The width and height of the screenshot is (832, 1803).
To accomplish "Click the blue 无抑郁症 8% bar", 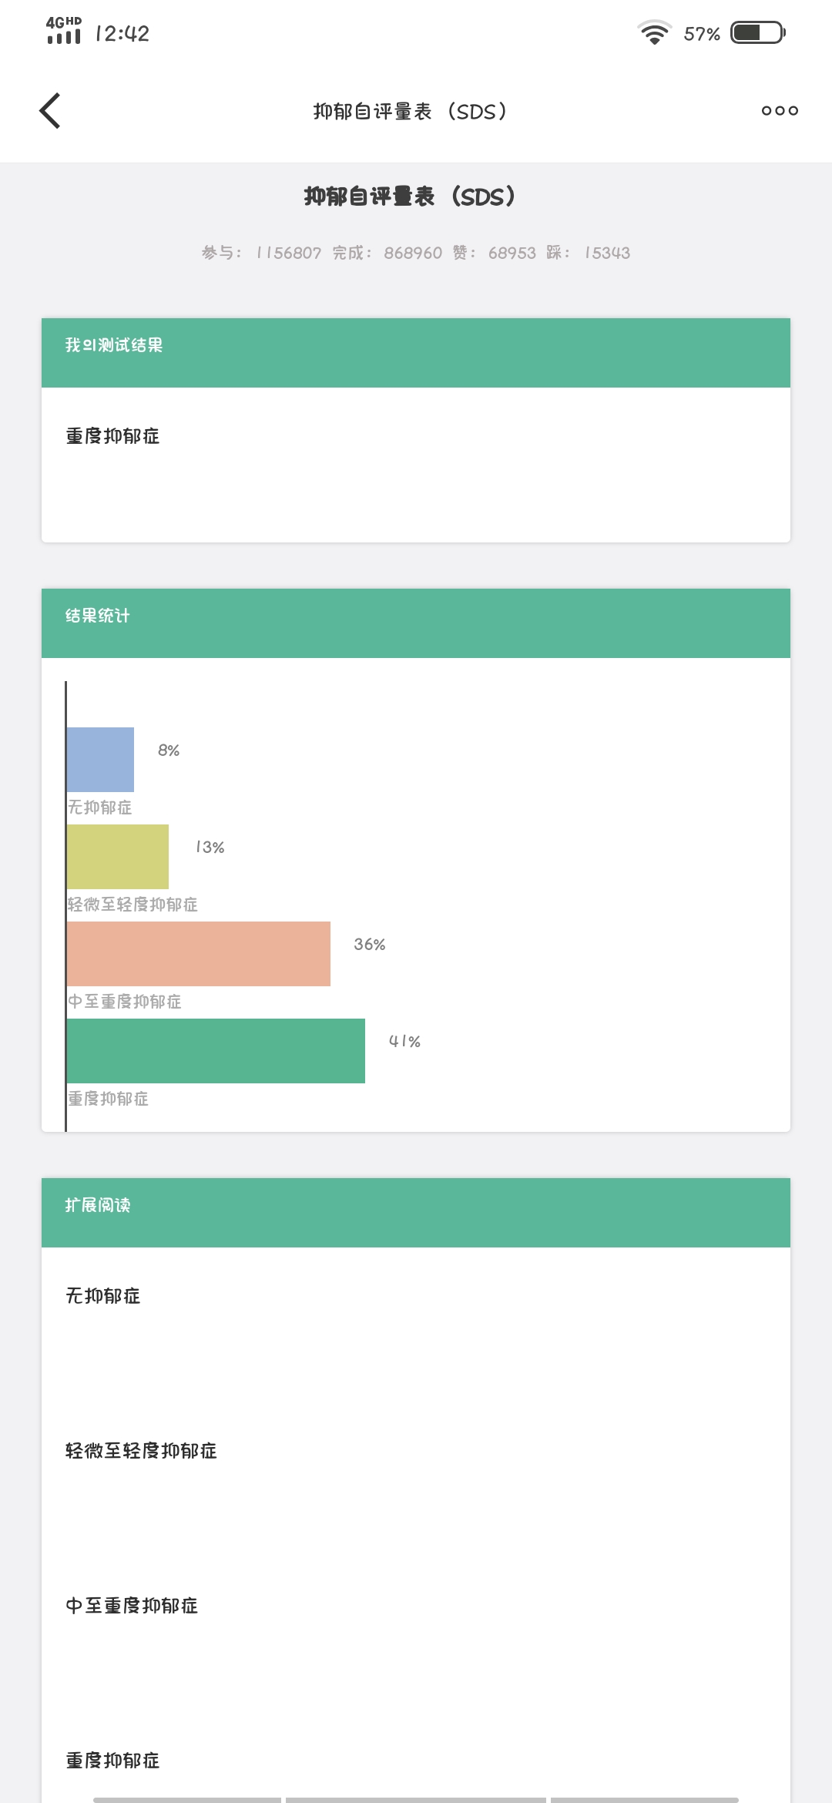I will point(101,760).
